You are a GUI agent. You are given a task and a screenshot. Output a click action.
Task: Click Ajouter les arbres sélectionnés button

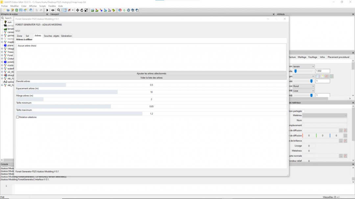[x=151, y=73]
